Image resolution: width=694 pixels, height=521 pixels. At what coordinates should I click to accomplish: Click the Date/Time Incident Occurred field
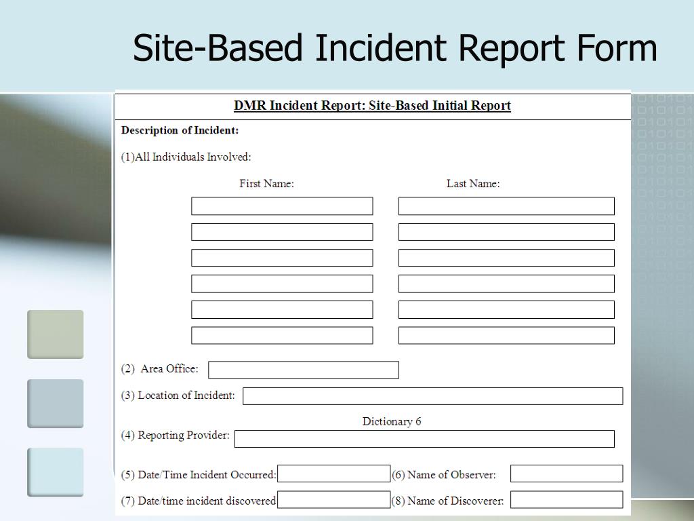coord(333,474)
